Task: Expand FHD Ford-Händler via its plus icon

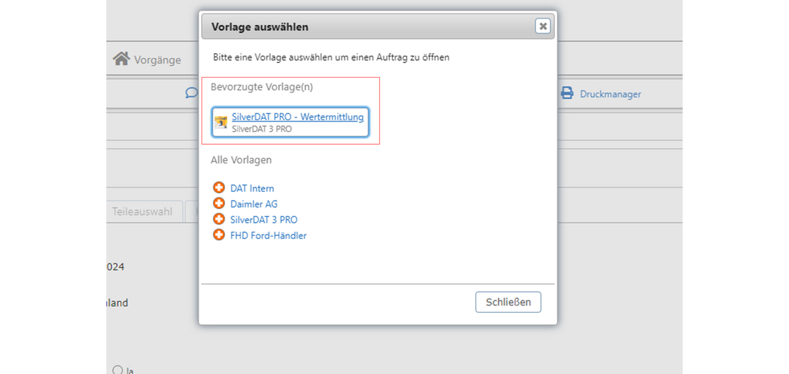Action: (219, 235)
